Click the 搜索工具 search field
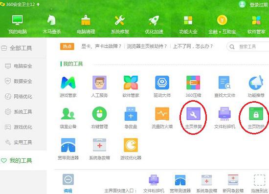The height and width of the screenshot is (194, 269). click(248, 46)
